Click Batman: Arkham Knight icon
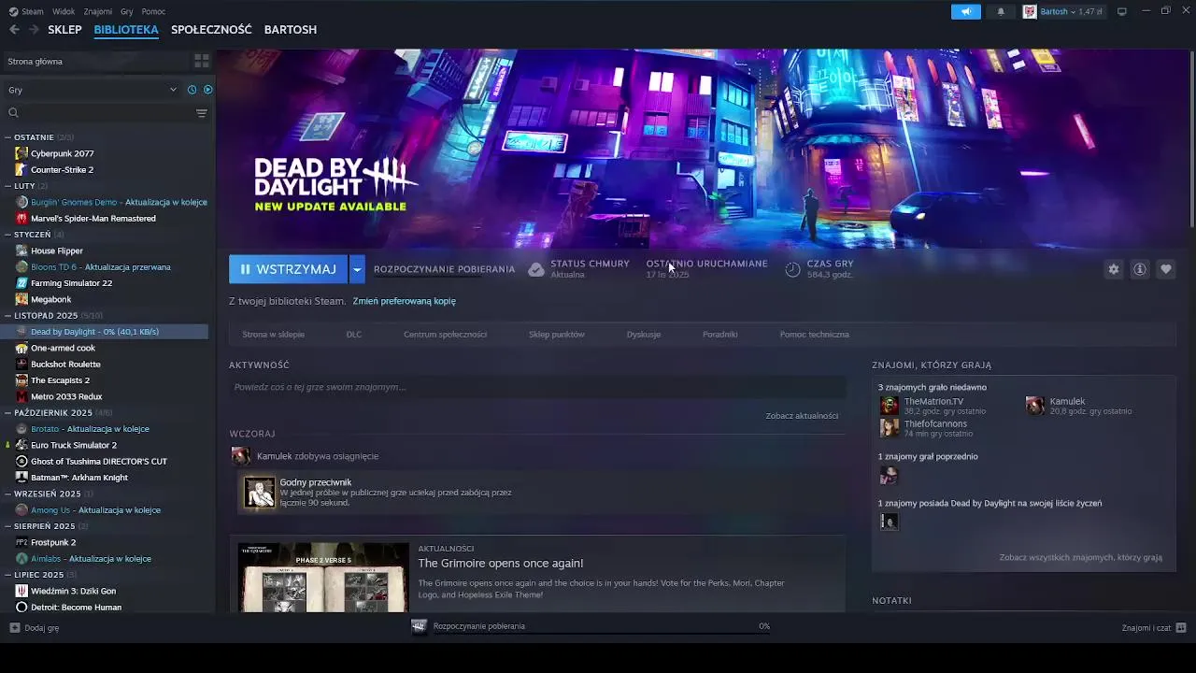Viewport: 1196px width, 673px height. pyautogui.click(x=22, y=478)
